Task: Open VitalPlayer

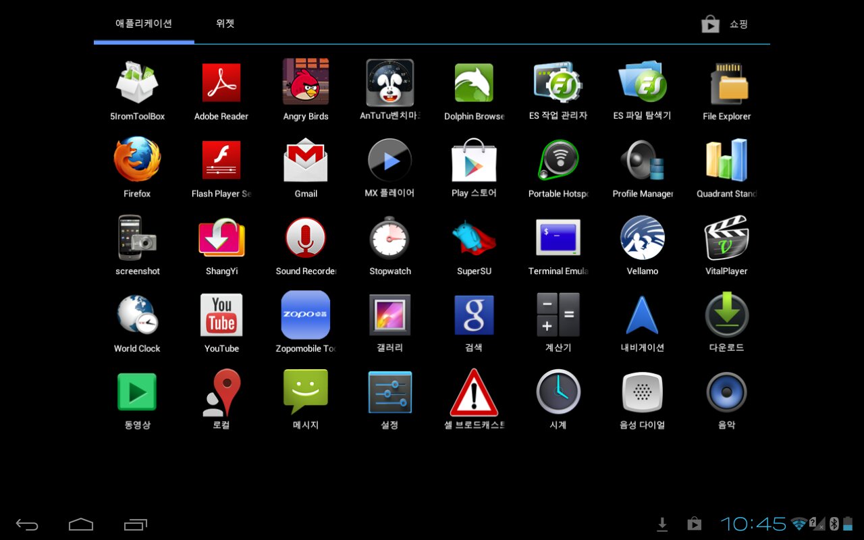Action: click(727, 245)
